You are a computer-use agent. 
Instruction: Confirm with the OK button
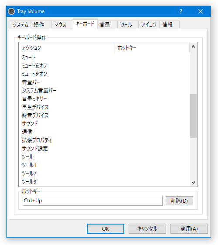pos(106,229)
